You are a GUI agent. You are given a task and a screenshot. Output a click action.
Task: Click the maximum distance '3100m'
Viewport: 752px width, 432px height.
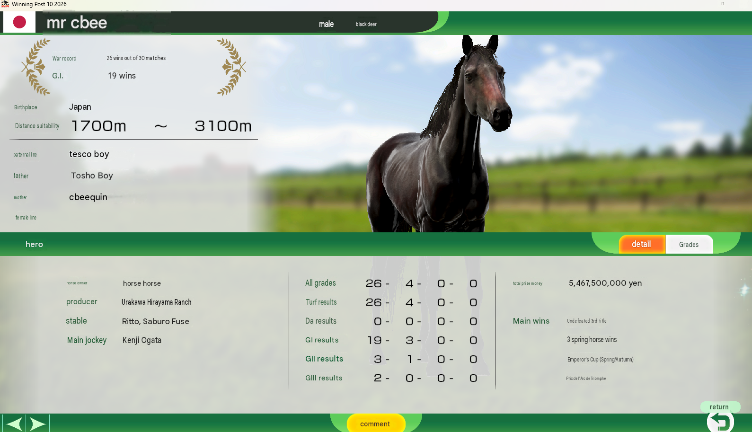223,126
